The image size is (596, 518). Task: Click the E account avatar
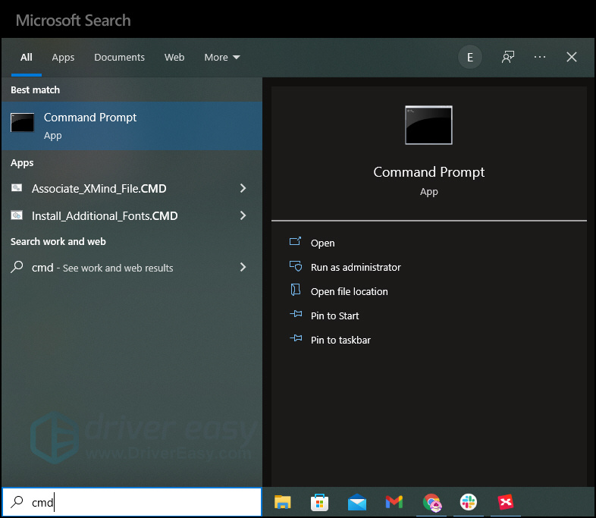[470, 57]
